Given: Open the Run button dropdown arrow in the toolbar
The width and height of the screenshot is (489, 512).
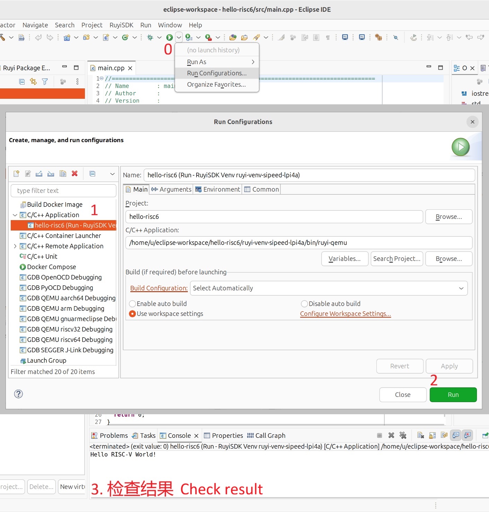Looking at the screenshot, I should [179, 37].
